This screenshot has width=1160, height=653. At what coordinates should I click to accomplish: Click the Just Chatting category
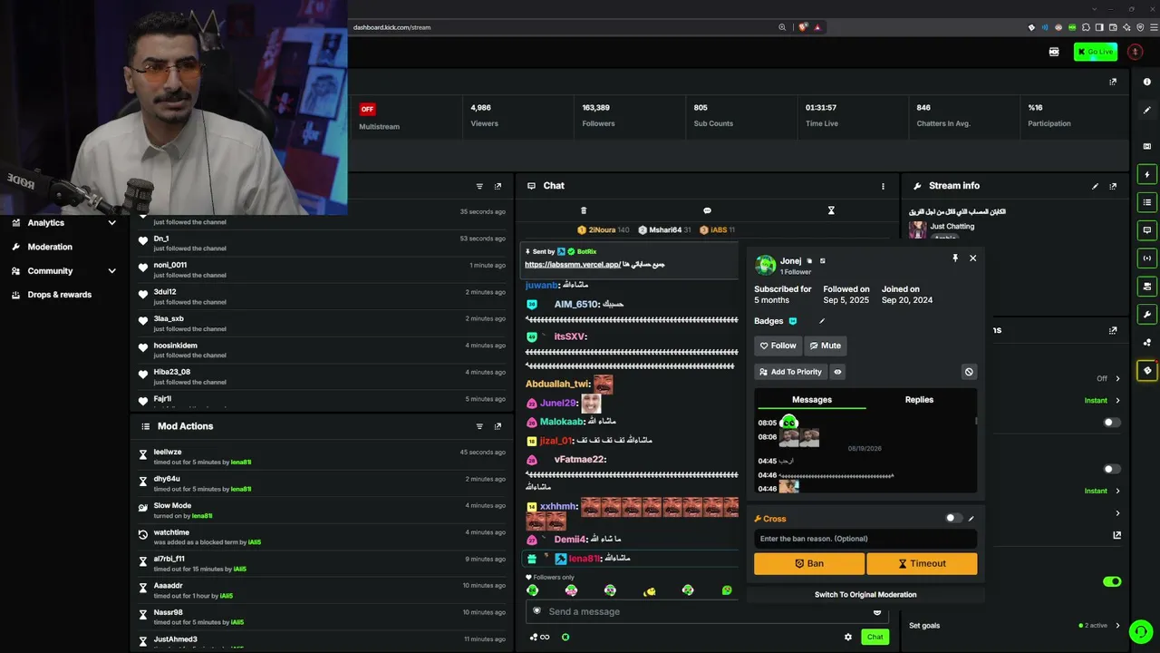pyautogui.click(x=952, y=226)
